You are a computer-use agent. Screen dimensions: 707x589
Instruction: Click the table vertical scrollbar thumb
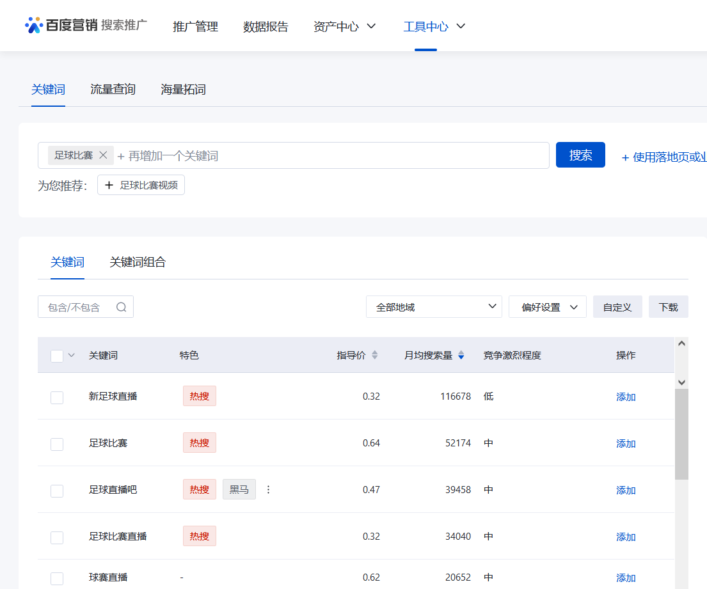coord(681,434)
